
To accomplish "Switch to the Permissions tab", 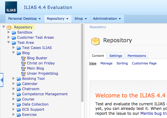I will click(x=137, y=56).
